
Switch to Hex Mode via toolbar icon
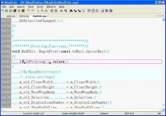[111, 11]
